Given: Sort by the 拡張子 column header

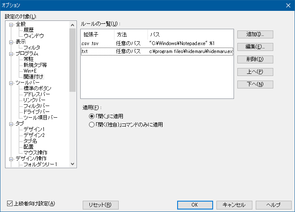Looking at the screenshot, I should click(x=97, y=34).
